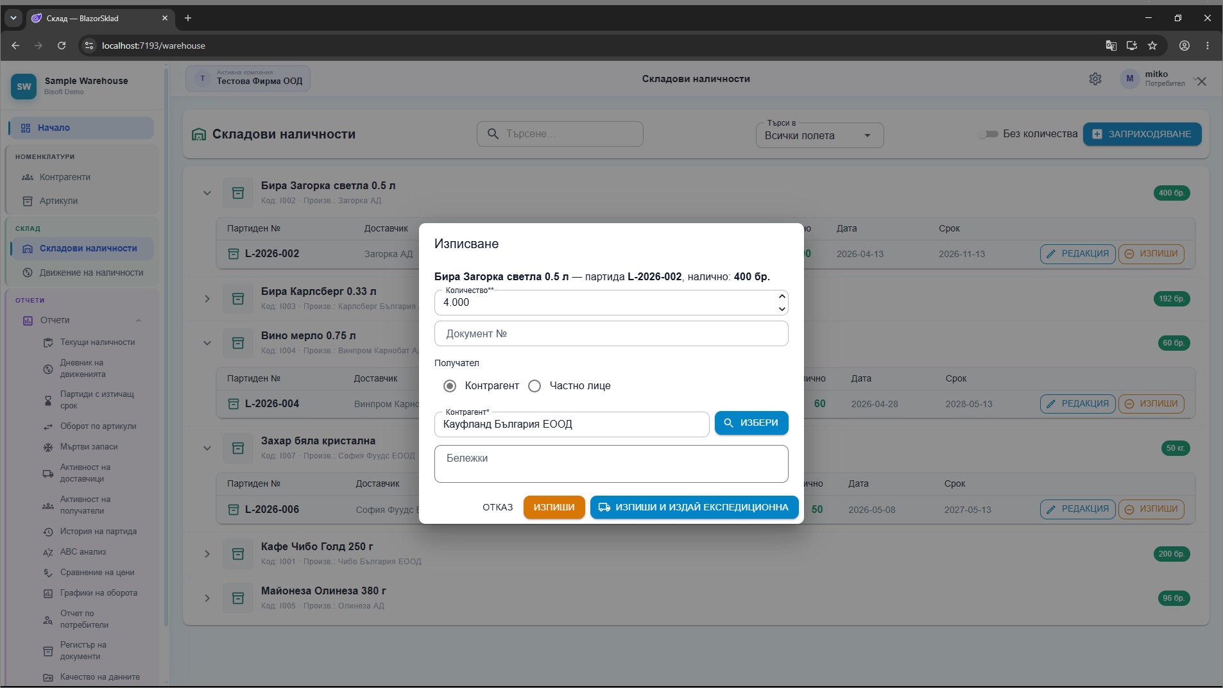Go to Начало in the sidebar
1223x688 pixels.
(81, 128)
